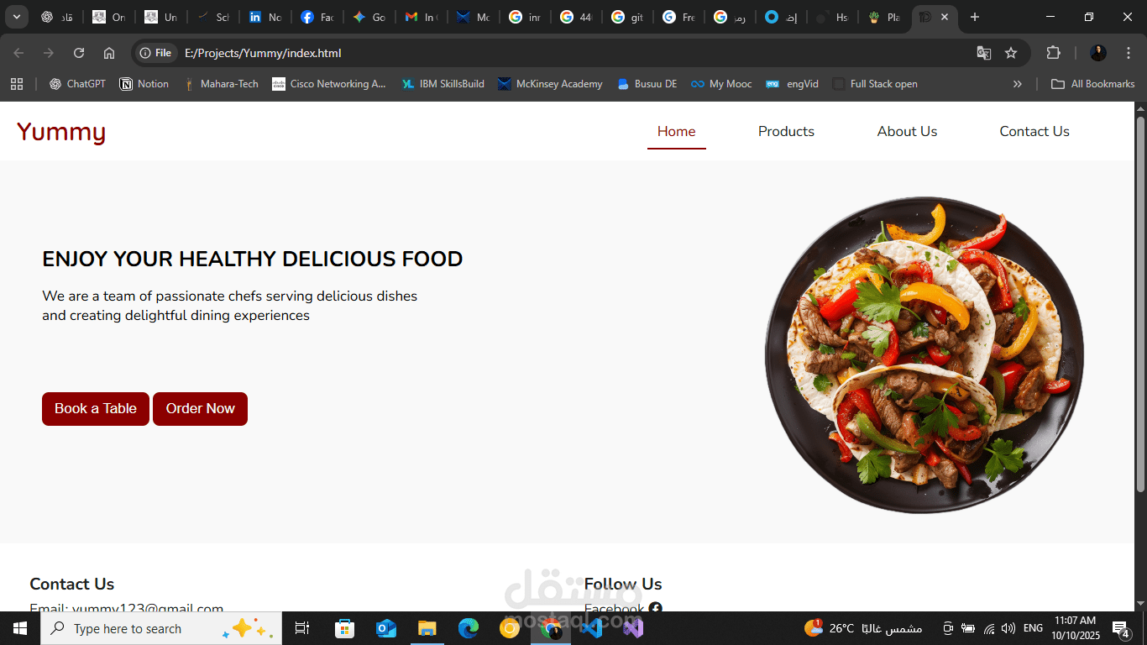1147x645 pixels.
Task: Open the Extensions puzzle icon
Action: 1053,52
